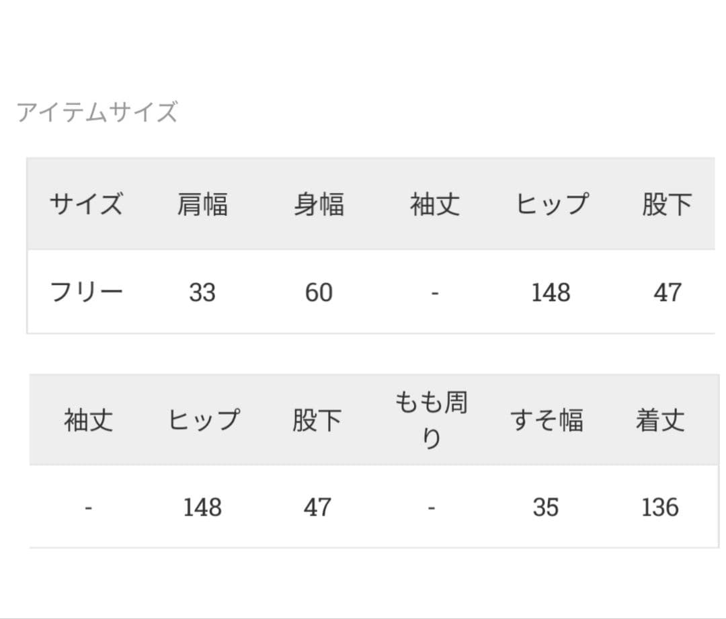Select the 身幅 column header
The image size is (726, 619).
coord(319,204)
